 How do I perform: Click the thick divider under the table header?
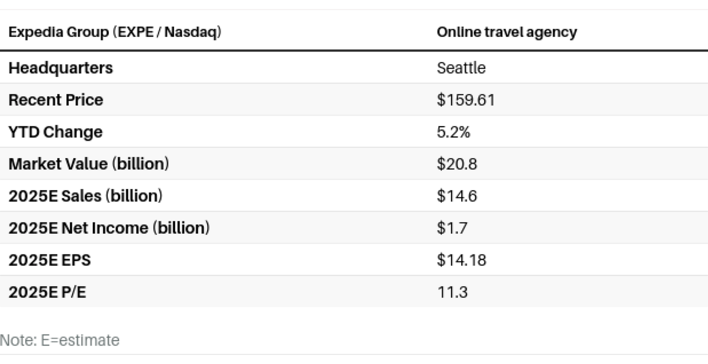[x=354, y=51]
